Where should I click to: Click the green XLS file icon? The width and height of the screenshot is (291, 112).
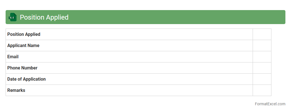(13, 17)
